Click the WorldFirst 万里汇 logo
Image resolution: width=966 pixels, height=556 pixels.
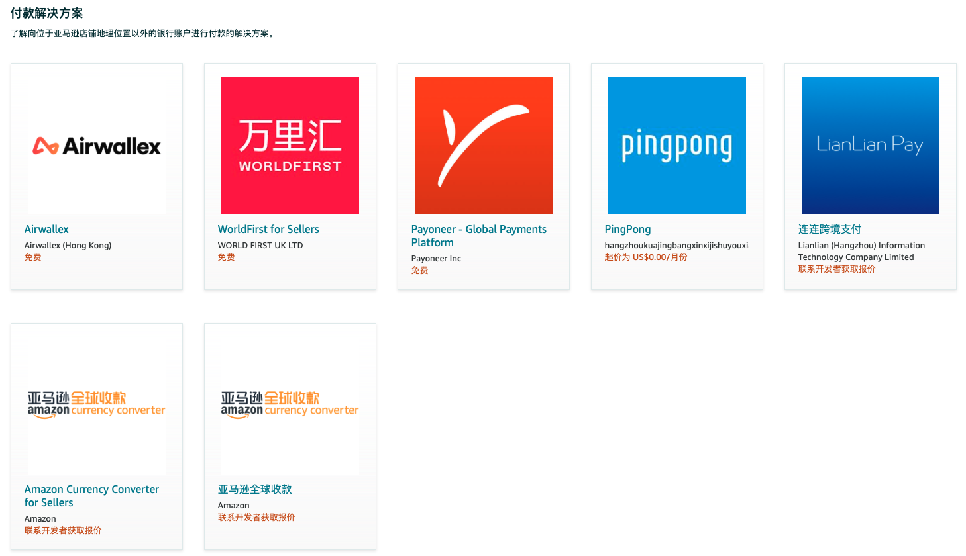290,145
